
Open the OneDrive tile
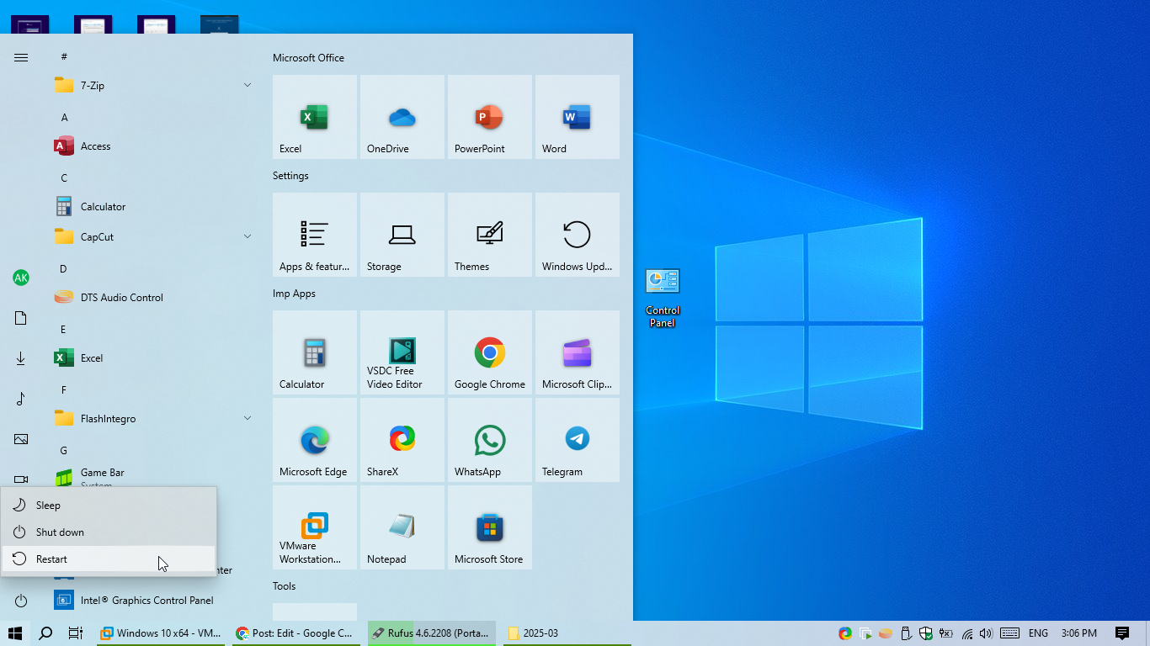[x=402, y=117]
